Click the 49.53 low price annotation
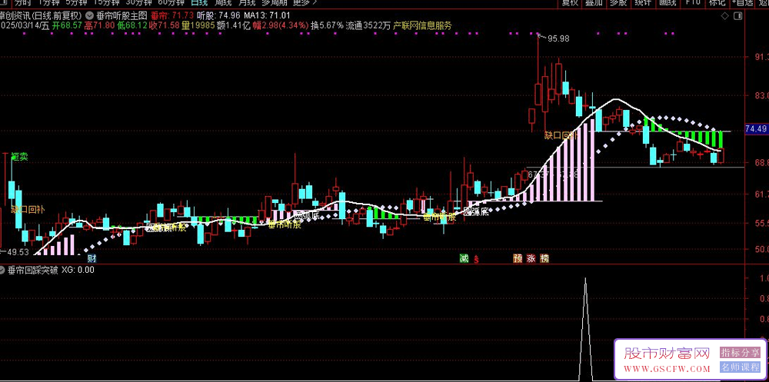 (x=18, y=252)
